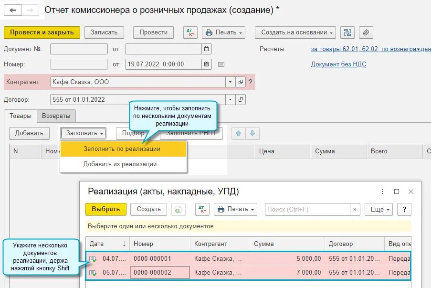
Task: Go forward with the right arrow button
Action: tap(30, 11)
